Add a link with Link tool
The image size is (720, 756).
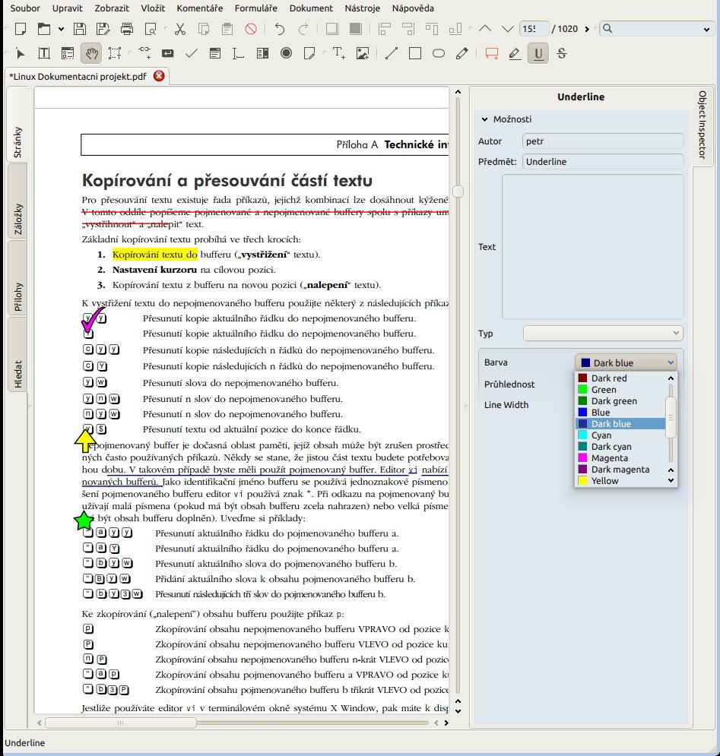144,53
